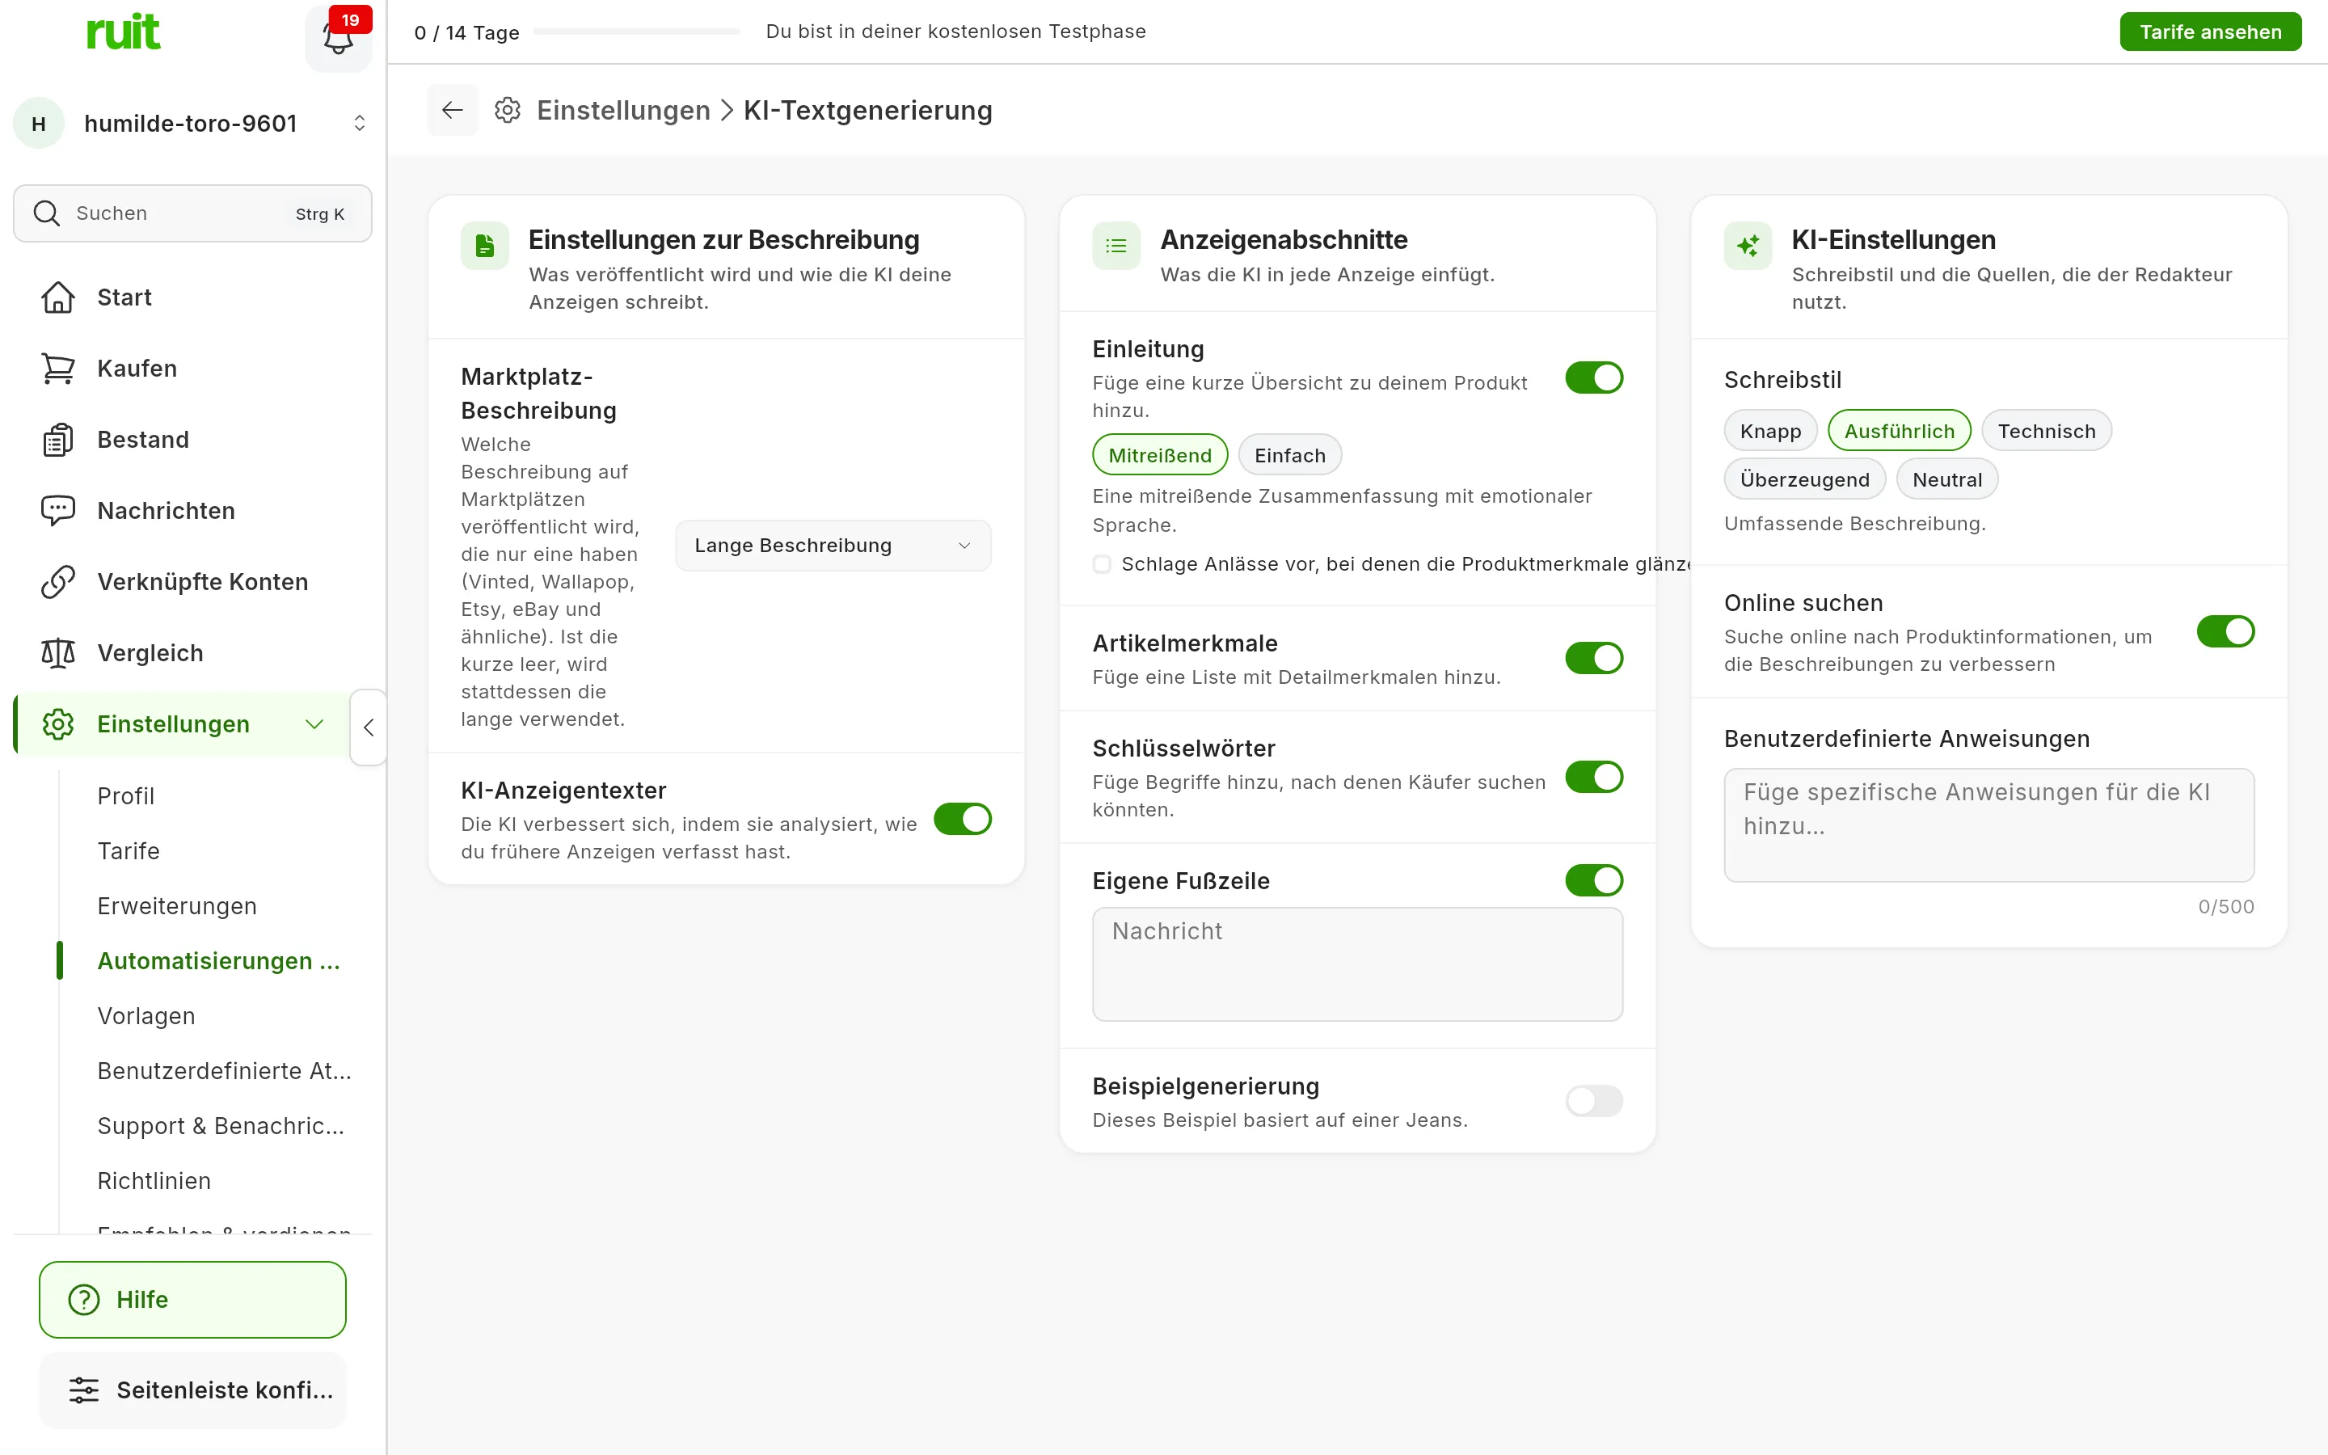This screenshot has width=2328, height=1455.
Task: Click the Benutzerdefinierte Anweisungen text area
Action: point(1988,824)
